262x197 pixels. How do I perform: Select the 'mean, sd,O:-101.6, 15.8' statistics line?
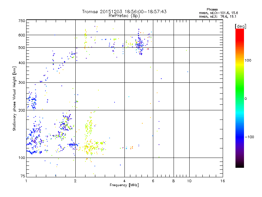tap(218, 13)
